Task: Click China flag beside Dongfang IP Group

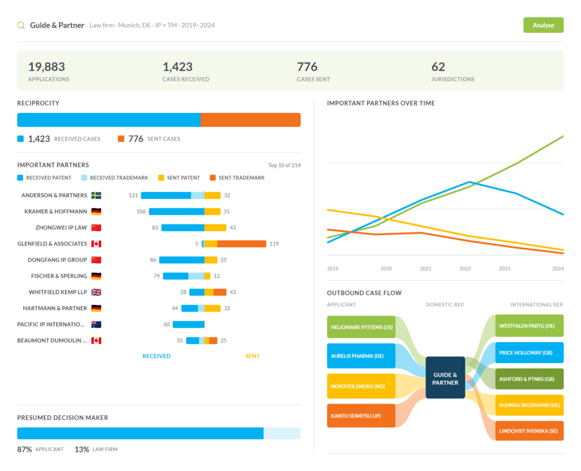Action: [96, 260]
